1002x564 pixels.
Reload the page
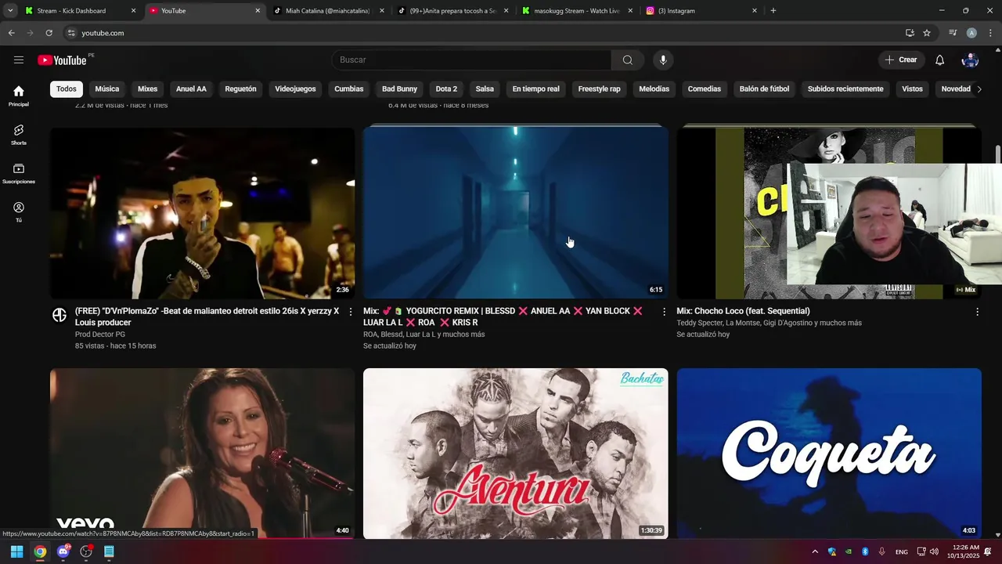[x=49, y=33]
